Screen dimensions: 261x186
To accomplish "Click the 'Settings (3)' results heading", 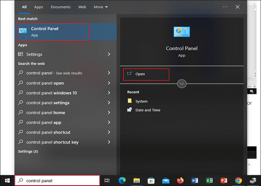I will click(28, 151).
